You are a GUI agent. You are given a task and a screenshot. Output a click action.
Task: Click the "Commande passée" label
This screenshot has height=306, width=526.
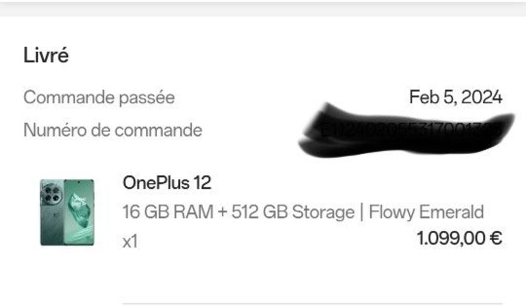point(99,97)
